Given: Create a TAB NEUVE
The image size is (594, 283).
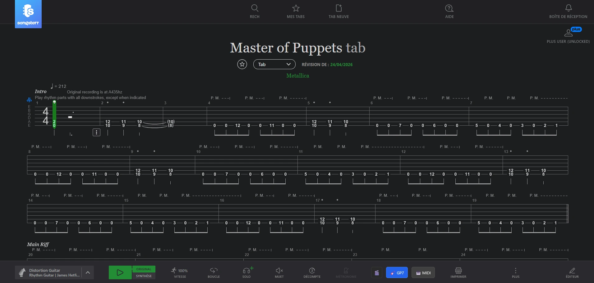Looking at the screenshot, I should pyautogui.click(x=339, y=11).
